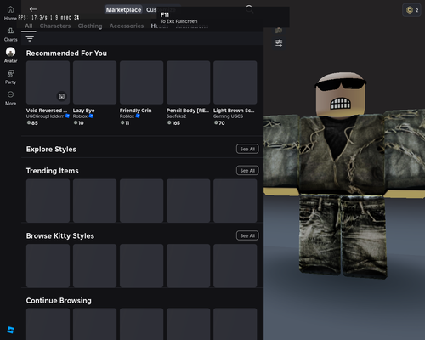See All for Explore Styles
The width and height of the screenshot is (425, 340).
247,149
